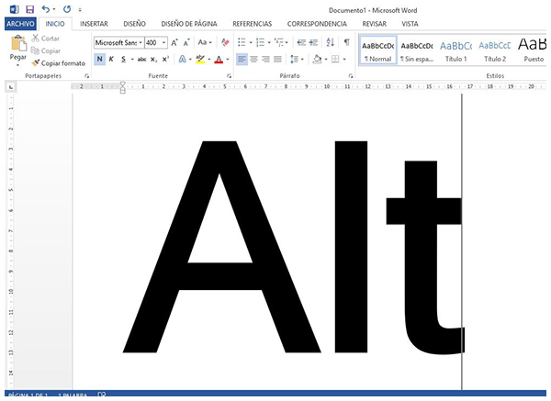This screenshot has width=551, height=401.
Task: Decrease the paragraph indent
Action: [x=301, y=42]
